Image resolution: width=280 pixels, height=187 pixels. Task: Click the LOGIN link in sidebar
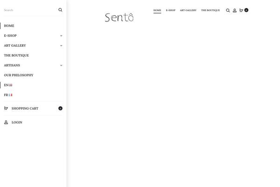pos(17,122)
